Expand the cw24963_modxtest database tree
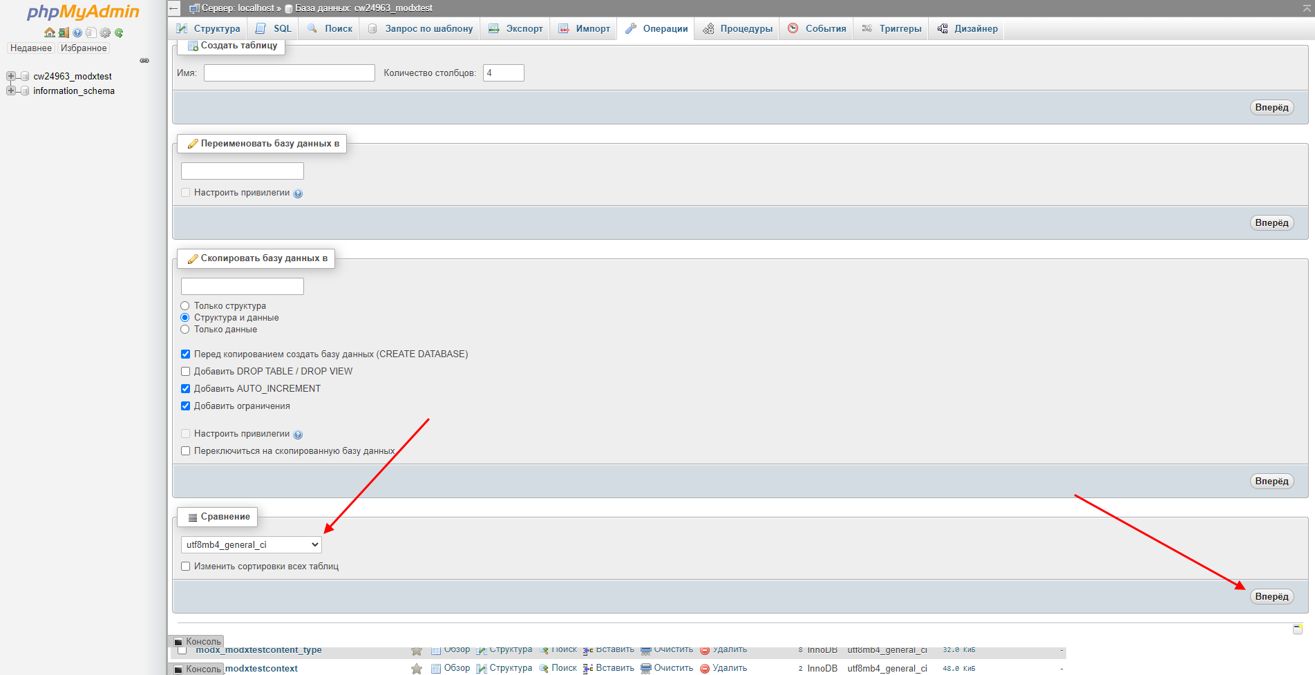The height and width of the screenshot is (675, 1315). coord(10,76)
